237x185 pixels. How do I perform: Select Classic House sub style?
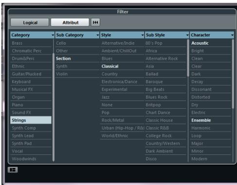pos(165,120)
